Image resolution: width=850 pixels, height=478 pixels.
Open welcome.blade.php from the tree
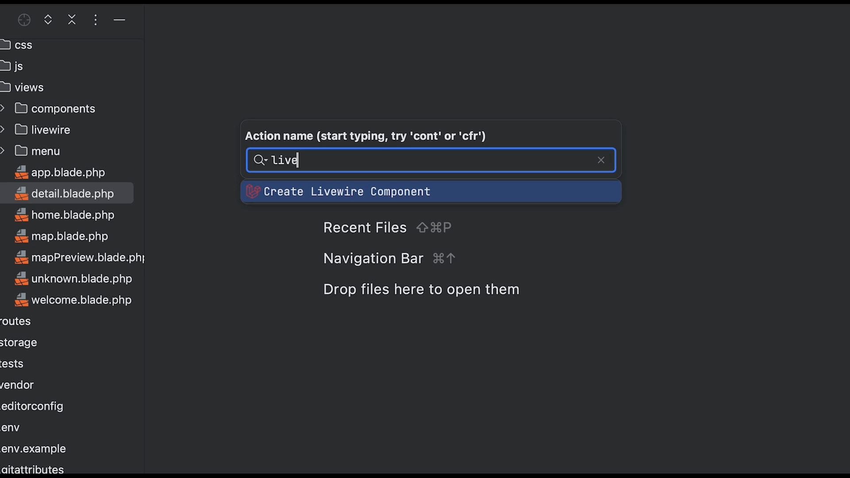pyautogui.click(x=81, y=300)
